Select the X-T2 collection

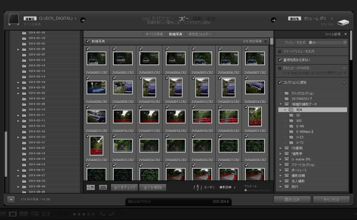pos(299,143)
